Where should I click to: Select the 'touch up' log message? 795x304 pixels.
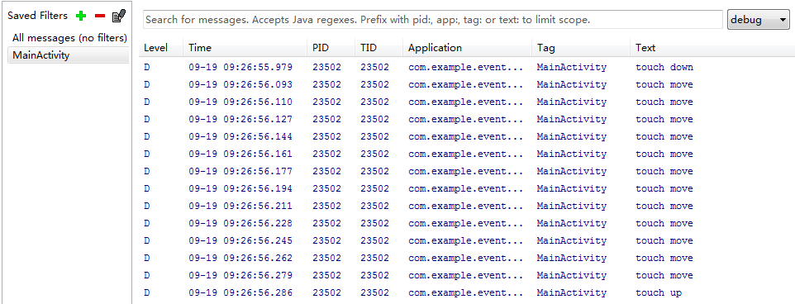659,292
